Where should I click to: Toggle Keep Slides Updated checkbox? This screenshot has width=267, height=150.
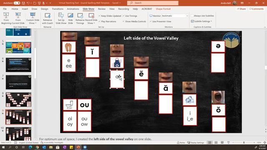tap(99, 16)
